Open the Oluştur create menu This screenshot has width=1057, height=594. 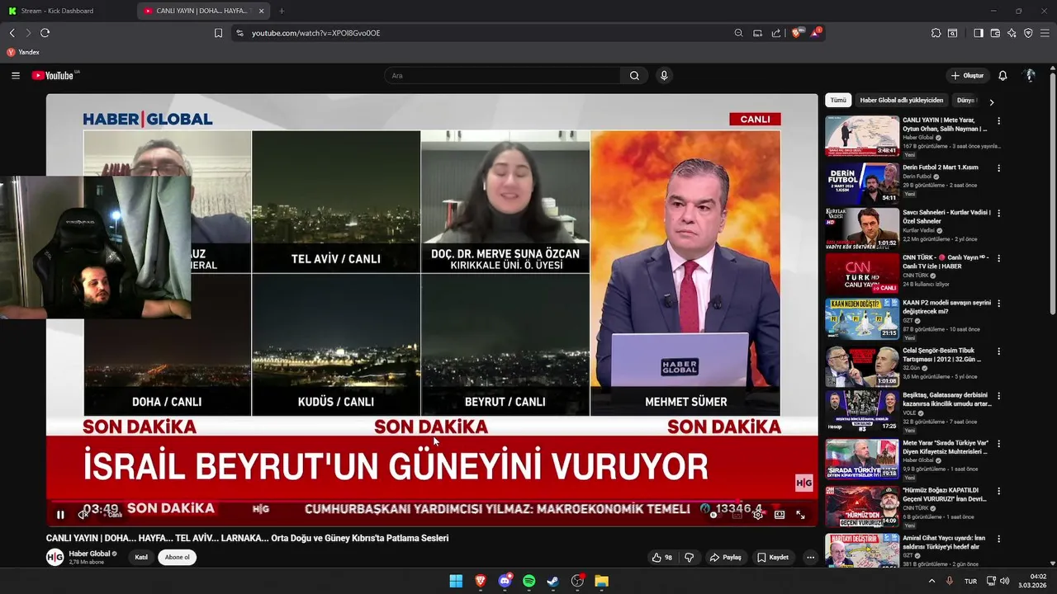(967, 75)
